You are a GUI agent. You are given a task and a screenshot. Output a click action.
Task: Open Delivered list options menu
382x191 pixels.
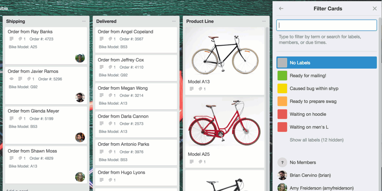click(x=174, y=21)
